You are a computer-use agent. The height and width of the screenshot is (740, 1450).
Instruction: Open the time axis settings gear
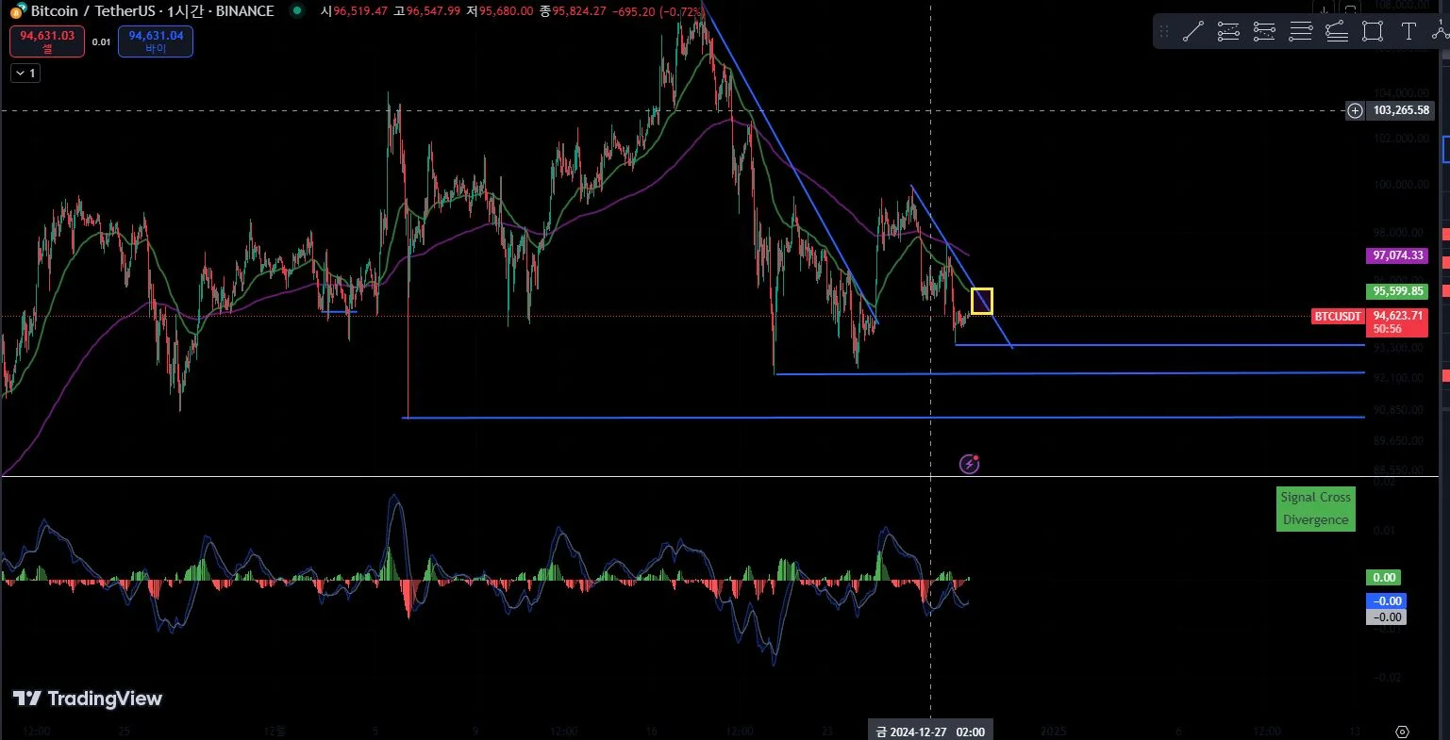pos(1402,732)
